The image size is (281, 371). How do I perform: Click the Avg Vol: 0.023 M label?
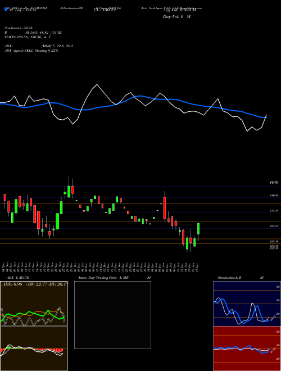click(x=179, y=11)
